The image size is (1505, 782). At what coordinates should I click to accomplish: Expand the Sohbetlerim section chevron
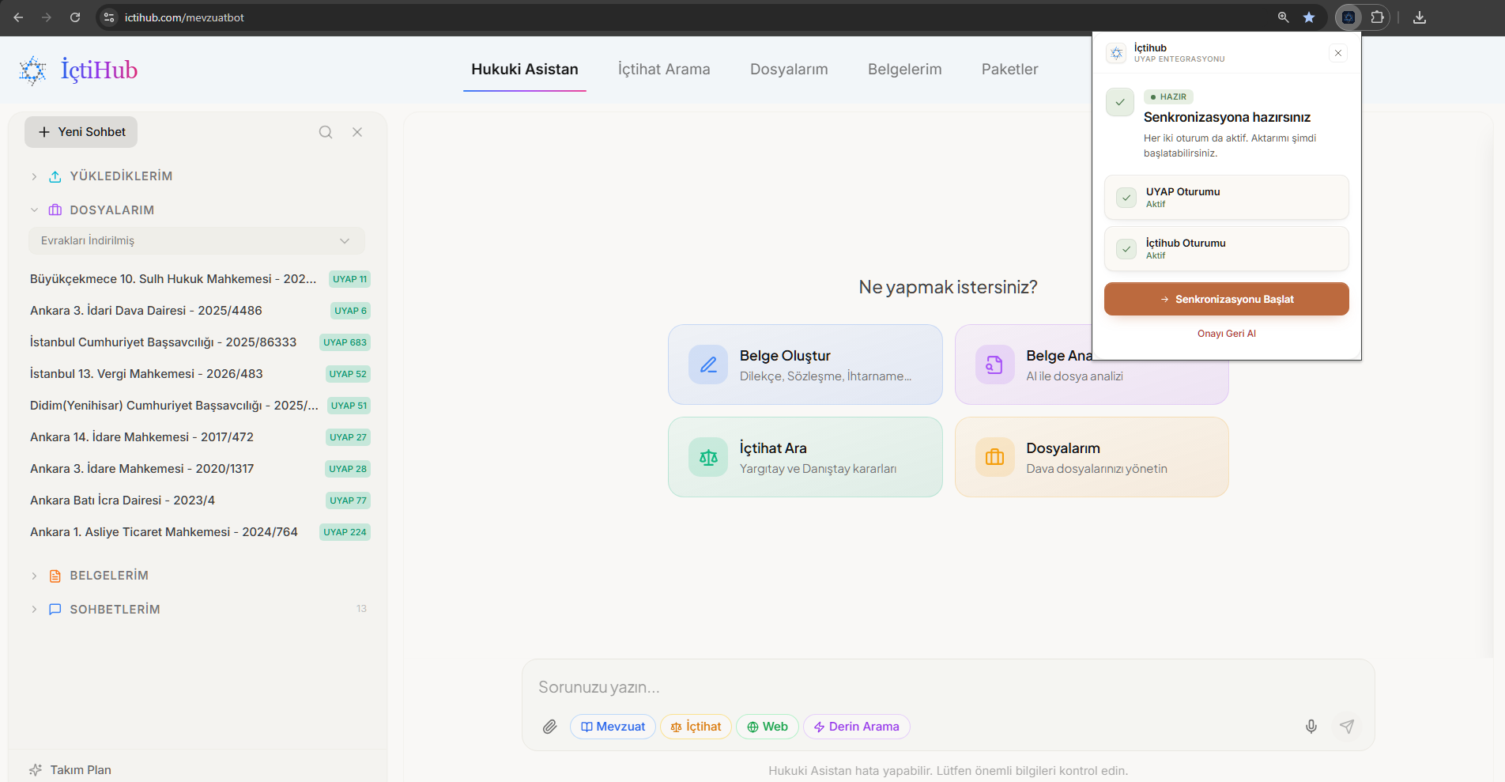coord(34,610)
